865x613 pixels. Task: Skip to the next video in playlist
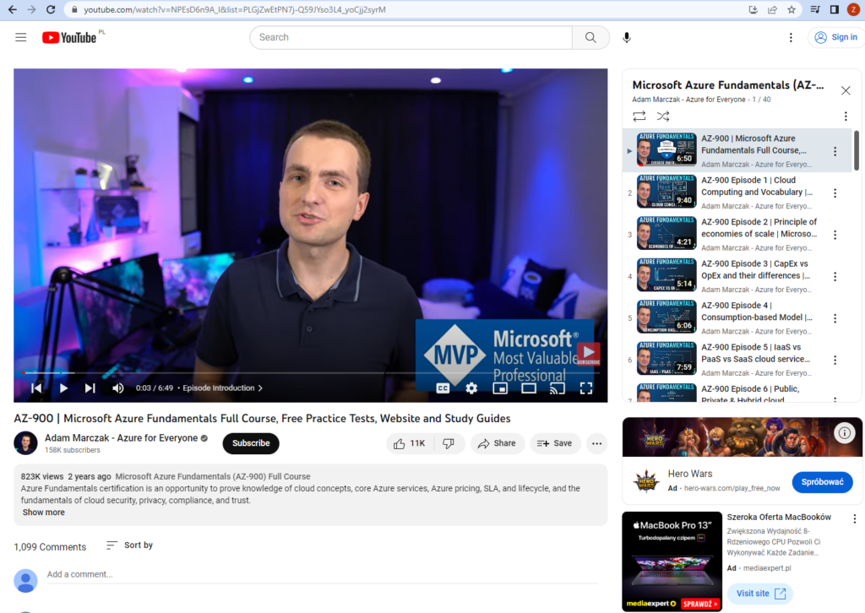(x=90, y=388)
